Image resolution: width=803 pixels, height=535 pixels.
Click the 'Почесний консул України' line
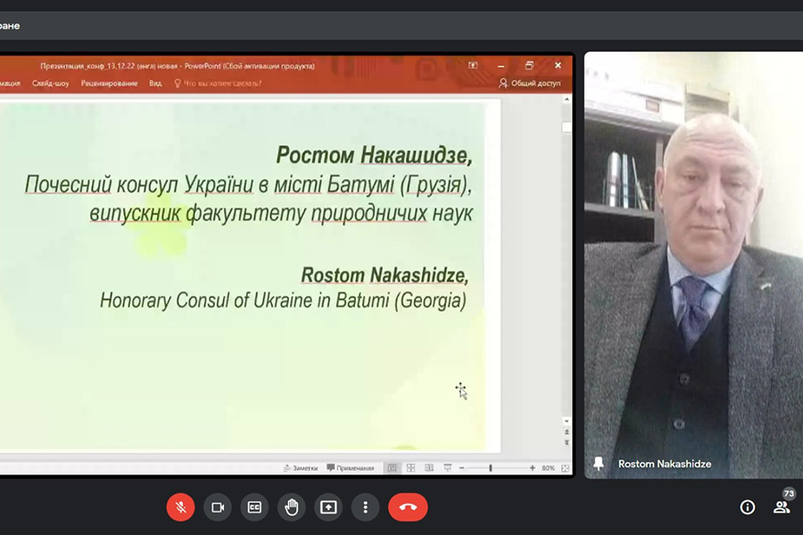pos(248,185)
